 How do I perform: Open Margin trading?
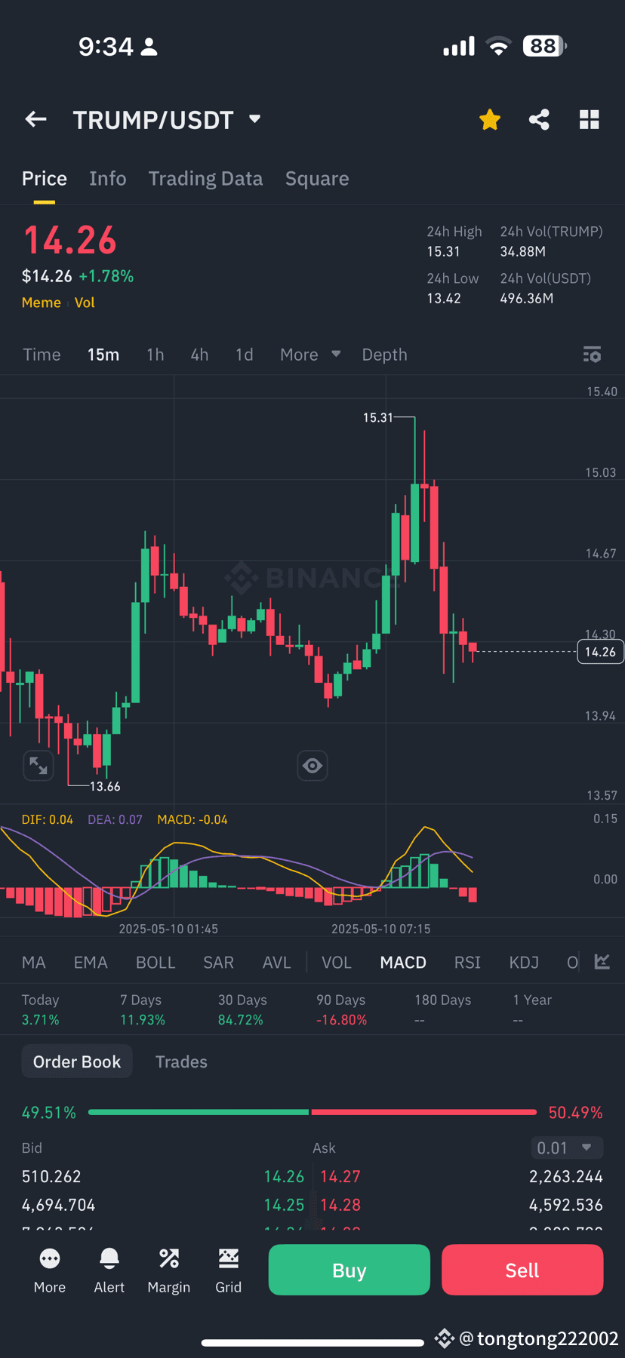[x=169, y=1270]
